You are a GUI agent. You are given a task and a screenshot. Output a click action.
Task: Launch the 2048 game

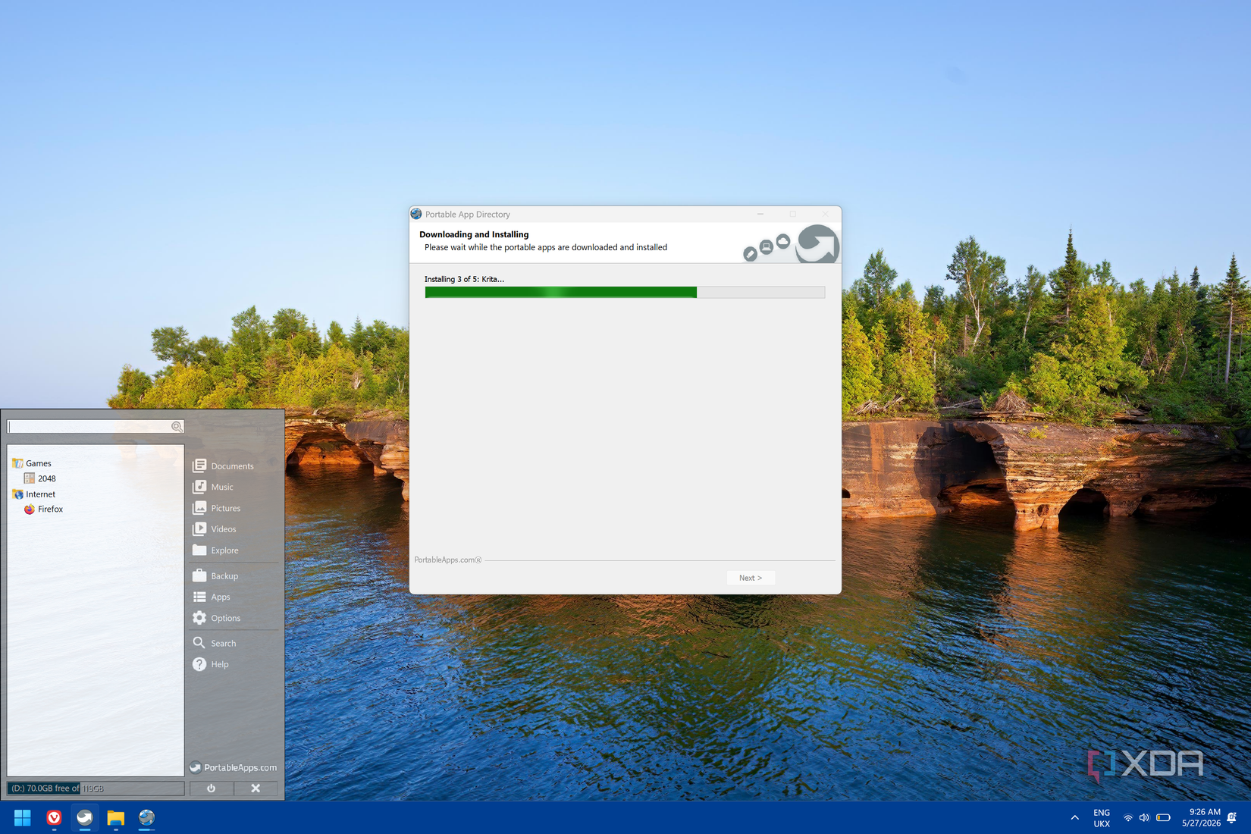40,478
